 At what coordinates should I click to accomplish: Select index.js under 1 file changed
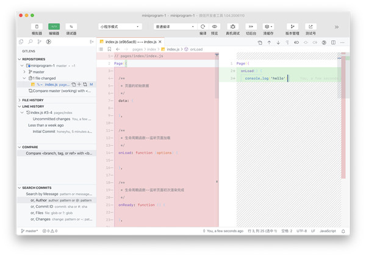tap(51, 85)
